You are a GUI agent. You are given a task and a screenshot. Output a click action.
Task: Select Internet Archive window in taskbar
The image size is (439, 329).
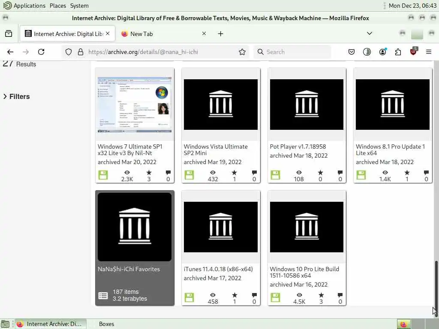tap(51, 324)
